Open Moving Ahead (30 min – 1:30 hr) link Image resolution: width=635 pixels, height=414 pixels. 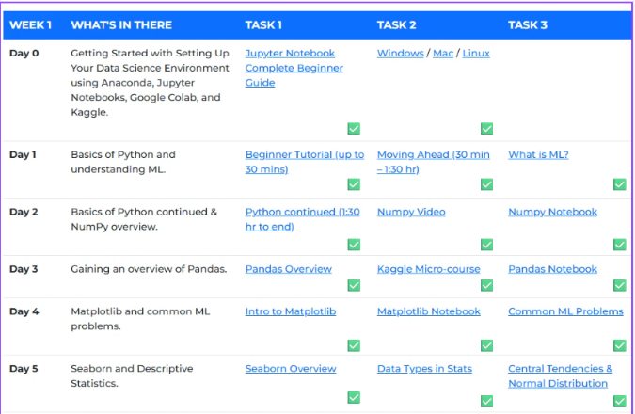point(434,162)
